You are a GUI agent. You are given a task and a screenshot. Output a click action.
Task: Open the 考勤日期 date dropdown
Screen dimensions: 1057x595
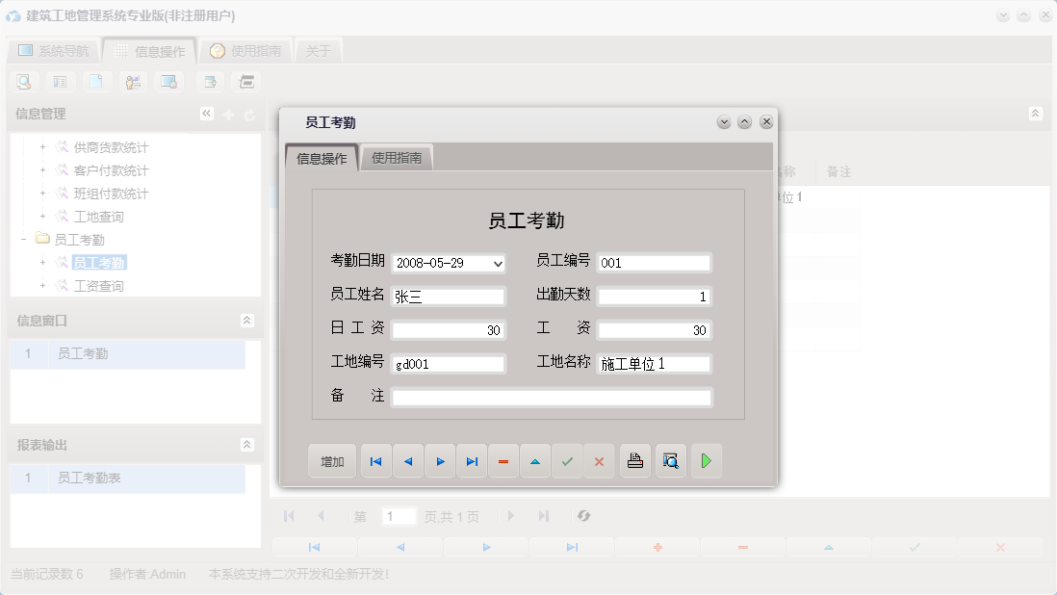(x=499, y=262)
